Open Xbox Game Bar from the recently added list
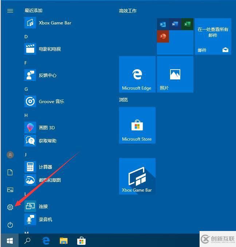Screen dimensions: 236x247 (x=48, y=23)
